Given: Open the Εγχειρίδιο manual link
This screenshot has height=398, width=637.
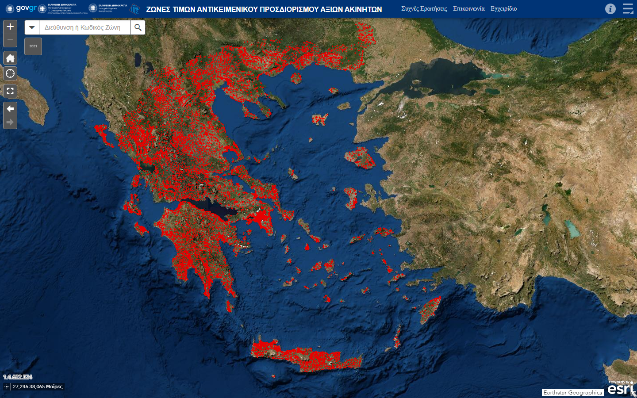Looking at the screenshot, I should click(x=503, y=9).
